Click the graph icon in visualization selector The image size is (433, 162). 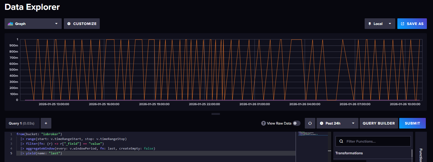pyautogui.click(x=10, y=24)
